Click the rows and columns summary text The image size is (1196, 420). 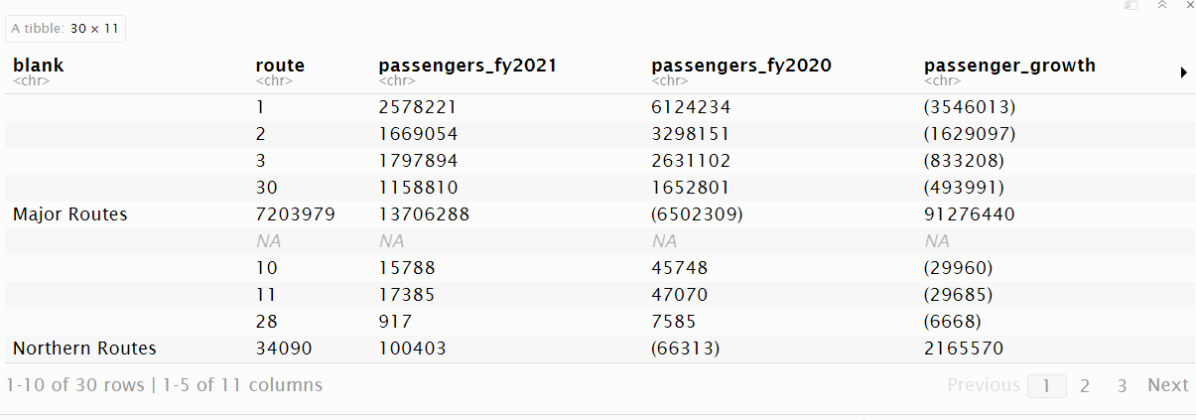pyautogui.click(x=164, y=385)
